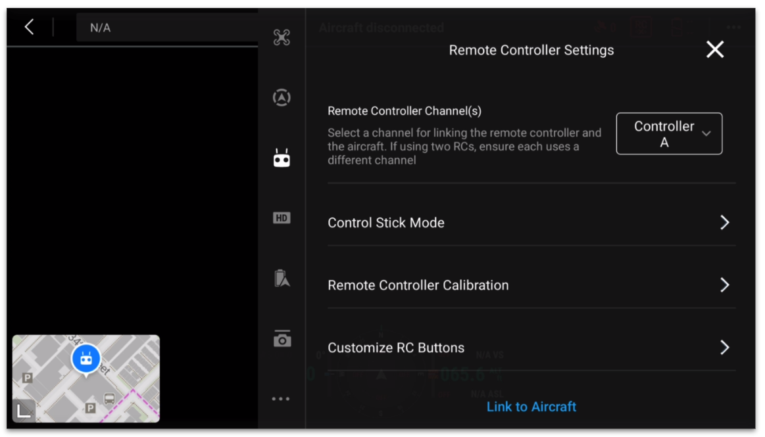Go back using the left arrow
765x437 pixels.
click(x=30, y=28)
